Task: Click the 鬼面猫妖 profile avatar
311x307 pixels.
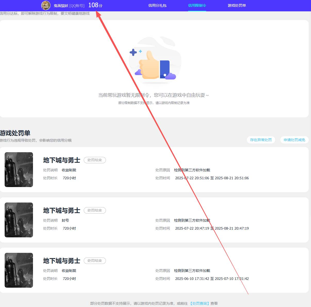Action: [46, 5]
